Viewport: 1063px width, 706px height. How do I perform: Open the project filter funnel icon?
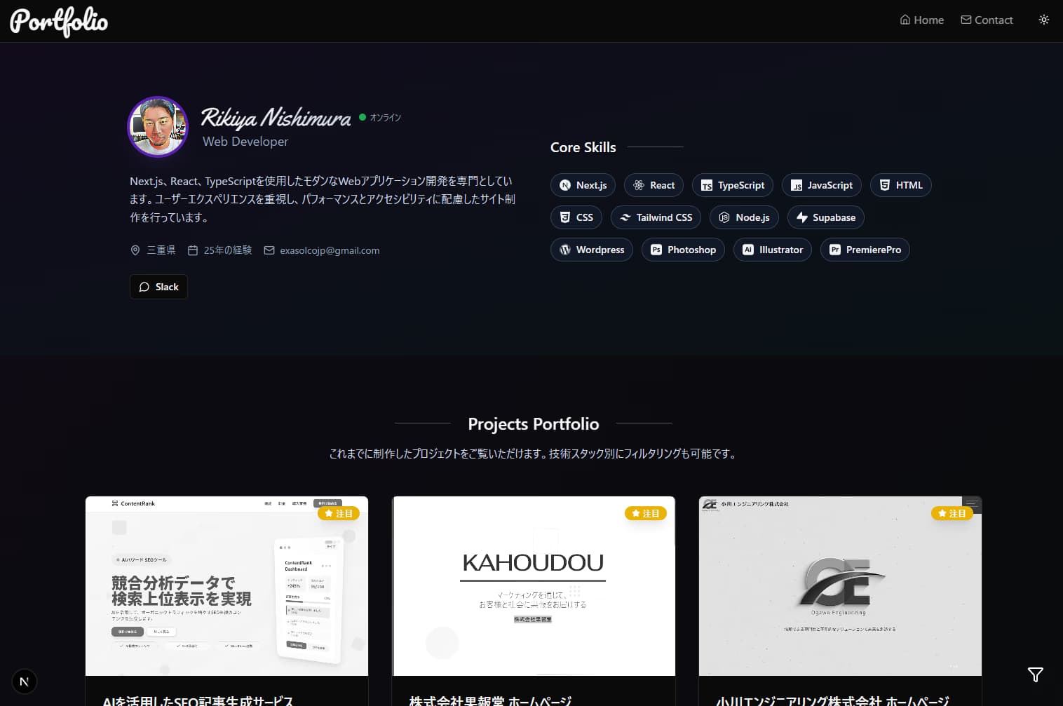(x=1035, y=674)
